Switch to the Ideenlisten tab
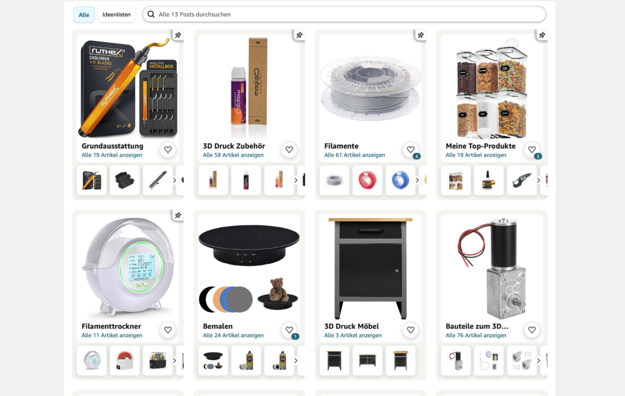This screenshot has height=396, width=625. (117, 15)
